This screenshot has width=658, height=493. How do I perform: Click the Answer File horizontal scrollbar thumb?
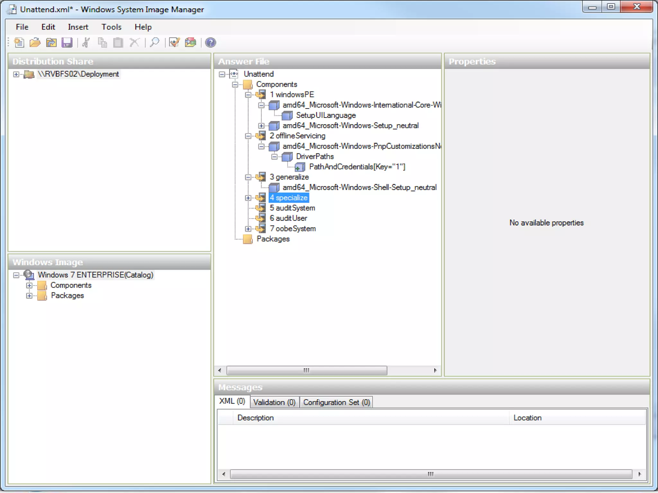307,370
